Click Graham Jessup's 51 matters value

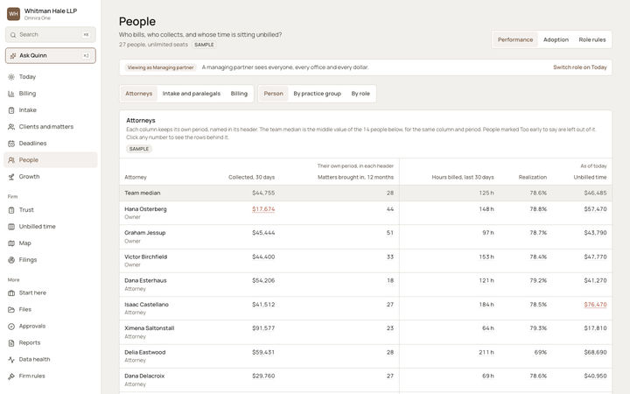click(389, 233)
